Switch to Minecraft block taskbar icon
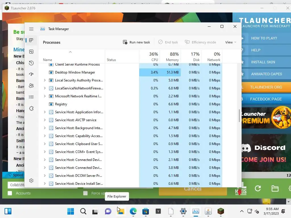 [x=221, y=211]
